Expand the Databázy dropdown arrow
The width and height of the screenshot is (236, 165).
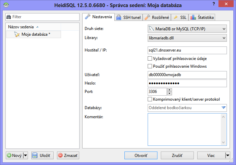[223, 108]
